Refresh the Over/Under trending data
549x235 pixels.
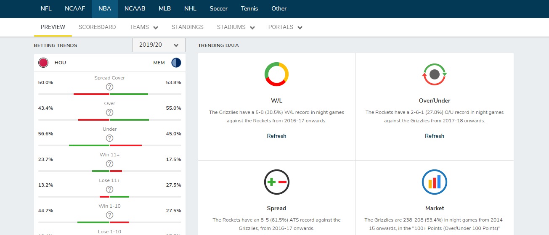click(434, 136)
